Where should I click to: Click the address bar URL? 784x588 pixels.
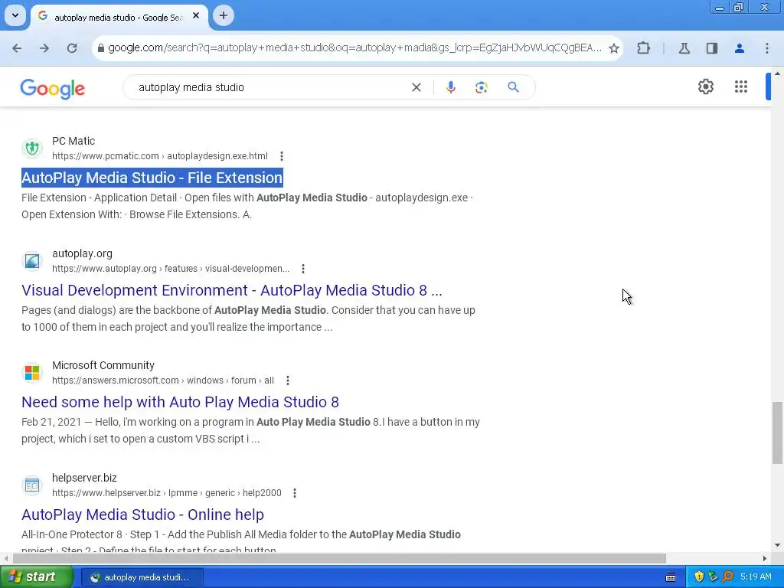(x=354, y=48)
